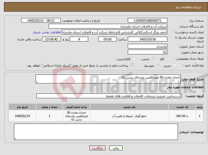Viewport: 208px width, 155px height.
Task: Click the تعداد / مقدار column header
Action: coord(49,107)
